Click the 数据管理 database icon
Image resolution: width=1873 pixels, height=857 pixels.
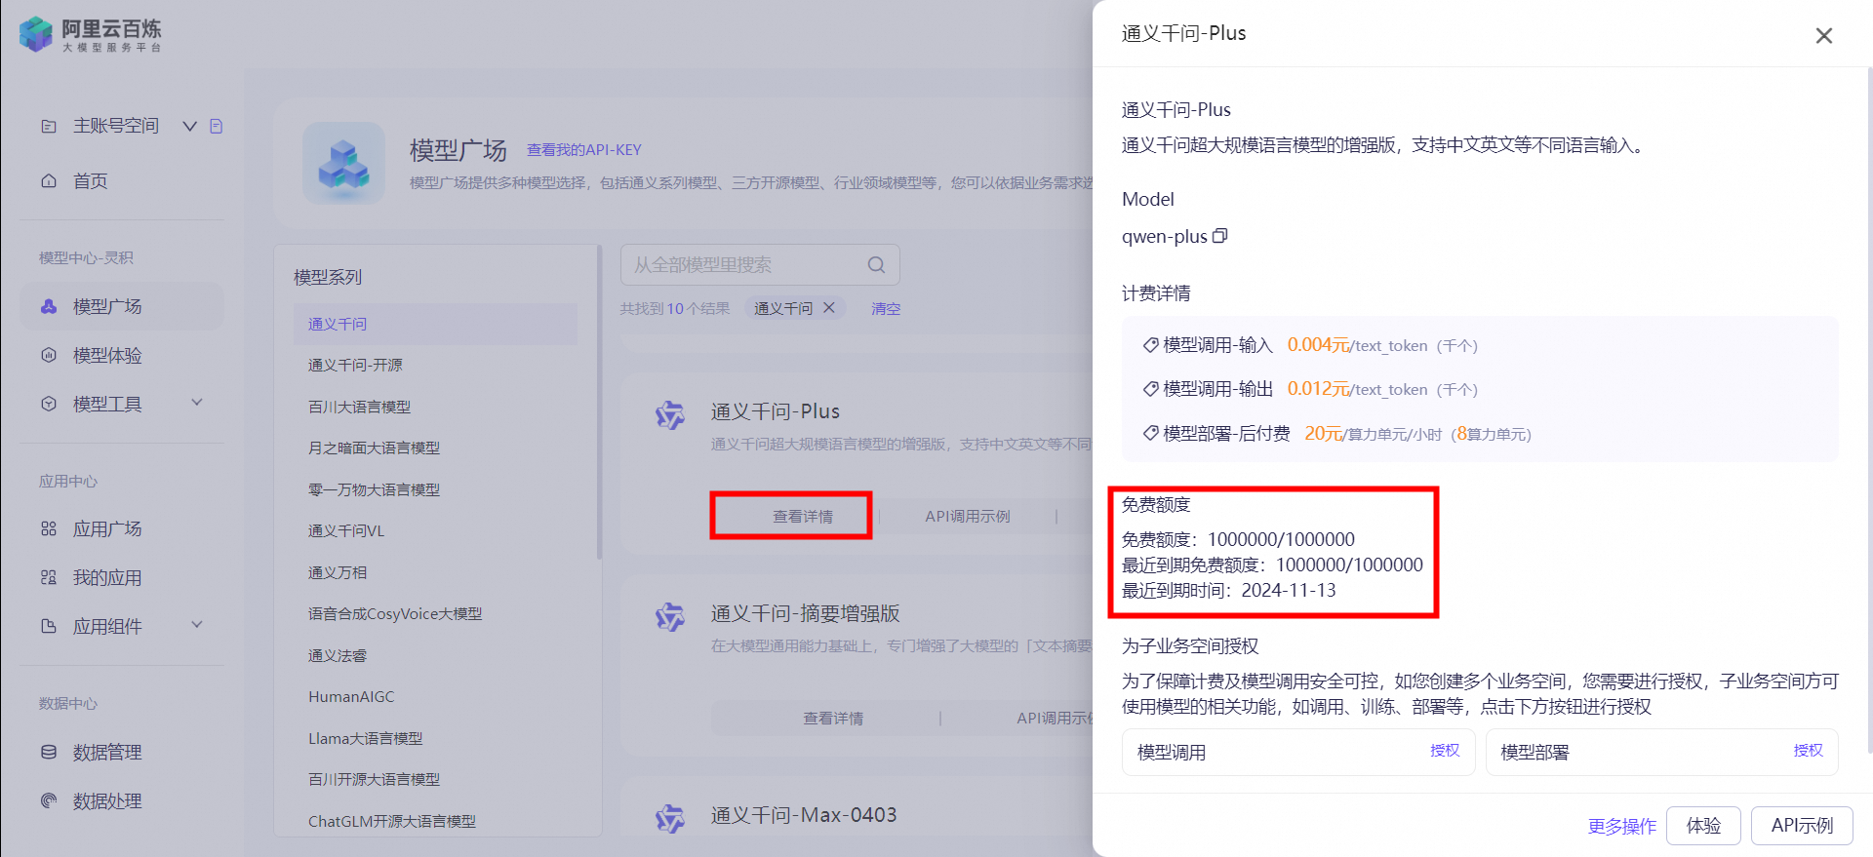tap(49, 752)
